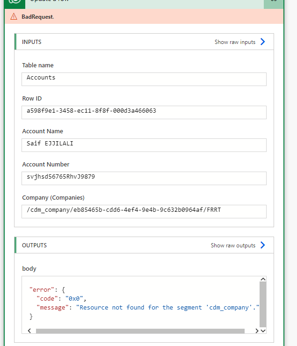Click the Company (Companies) path field
297x346 pixels.
(144, 211)
